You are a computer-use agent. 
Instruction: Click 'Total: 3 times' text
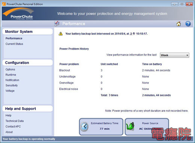coord(109,95)
